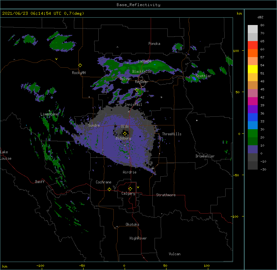Select the Drumheller label
The height and width of the screenshot is (270, 277).
[205, 156]
